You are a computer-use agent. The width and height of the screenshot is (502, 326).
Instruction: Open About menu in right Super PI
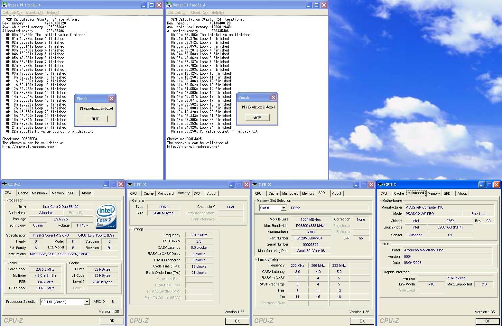[199, 13]
